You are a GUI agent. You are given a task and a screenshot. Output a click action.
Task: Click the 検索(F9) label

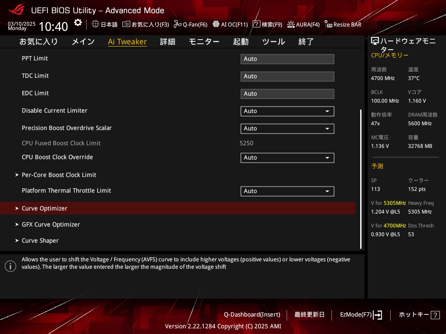click(x=272, y=24)
